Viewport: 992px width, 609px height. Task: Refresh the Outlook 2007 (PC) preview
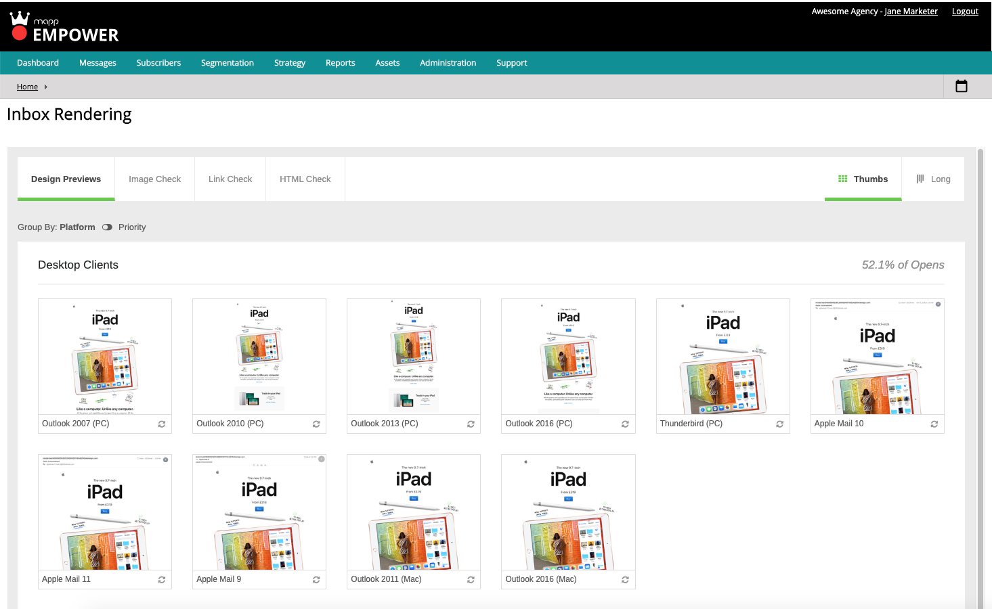click(x=162, y=424)
